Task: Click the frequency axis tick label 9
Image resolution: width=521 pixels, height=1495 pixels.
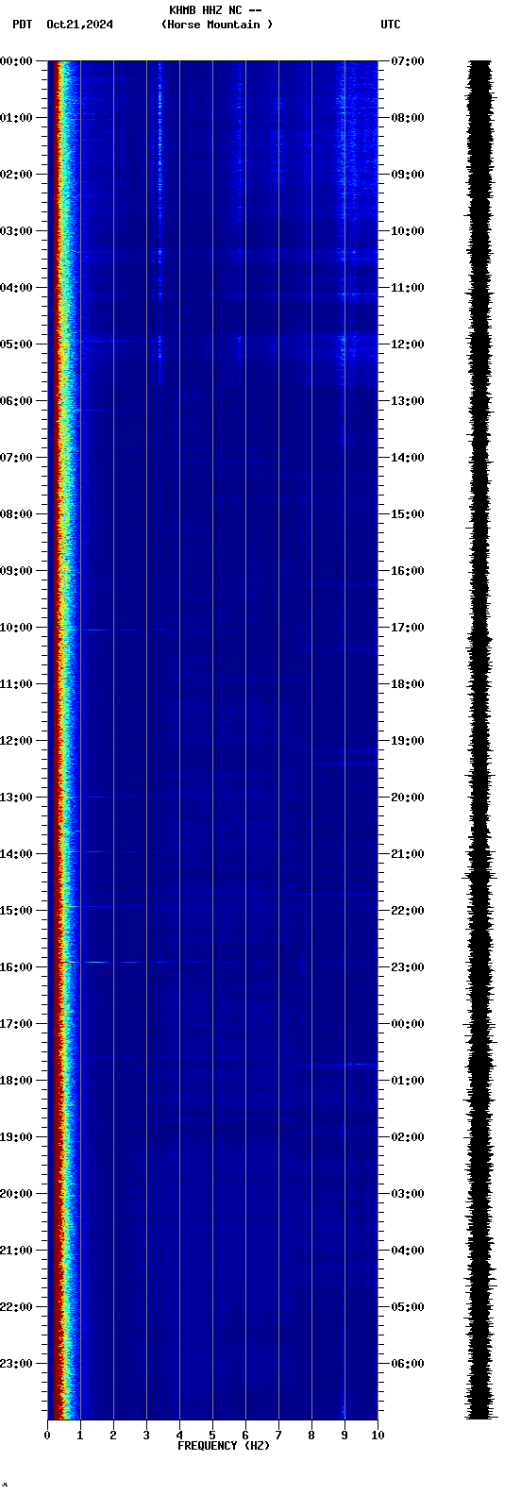Action: click(345, 1436)
